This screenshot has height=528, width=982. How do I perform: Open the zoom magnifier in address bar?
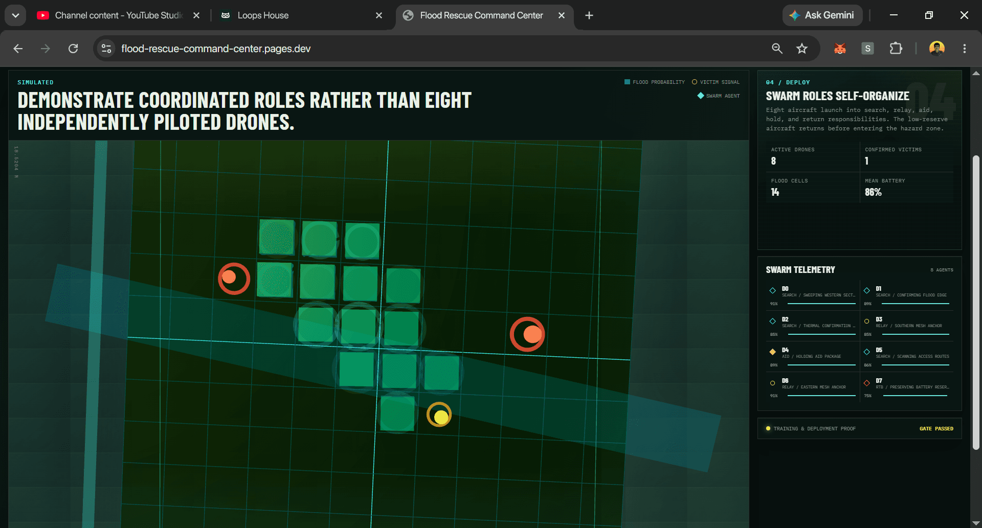[777, 49]
